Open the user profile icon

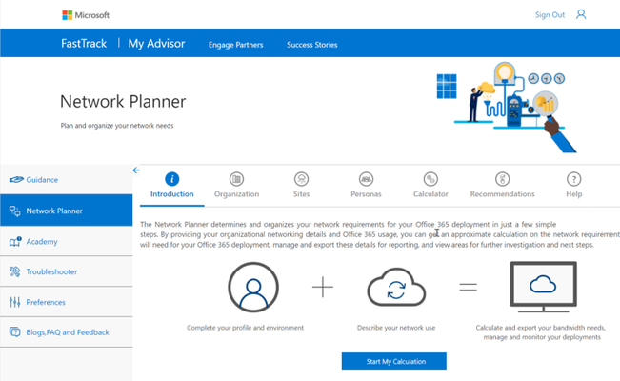(x=580, y=14)
